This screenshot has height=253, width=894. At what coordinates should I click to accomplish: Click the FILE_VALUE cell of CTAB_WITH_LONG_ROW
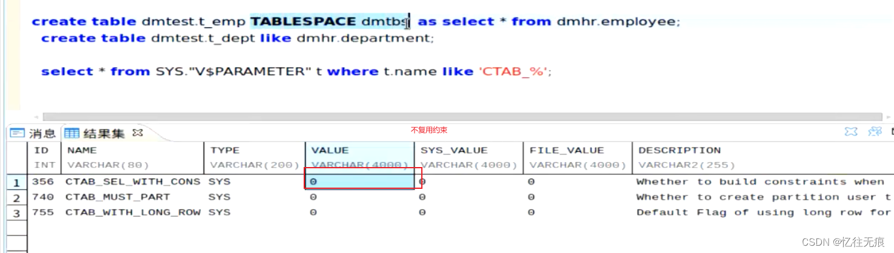(x=578, y=212)
